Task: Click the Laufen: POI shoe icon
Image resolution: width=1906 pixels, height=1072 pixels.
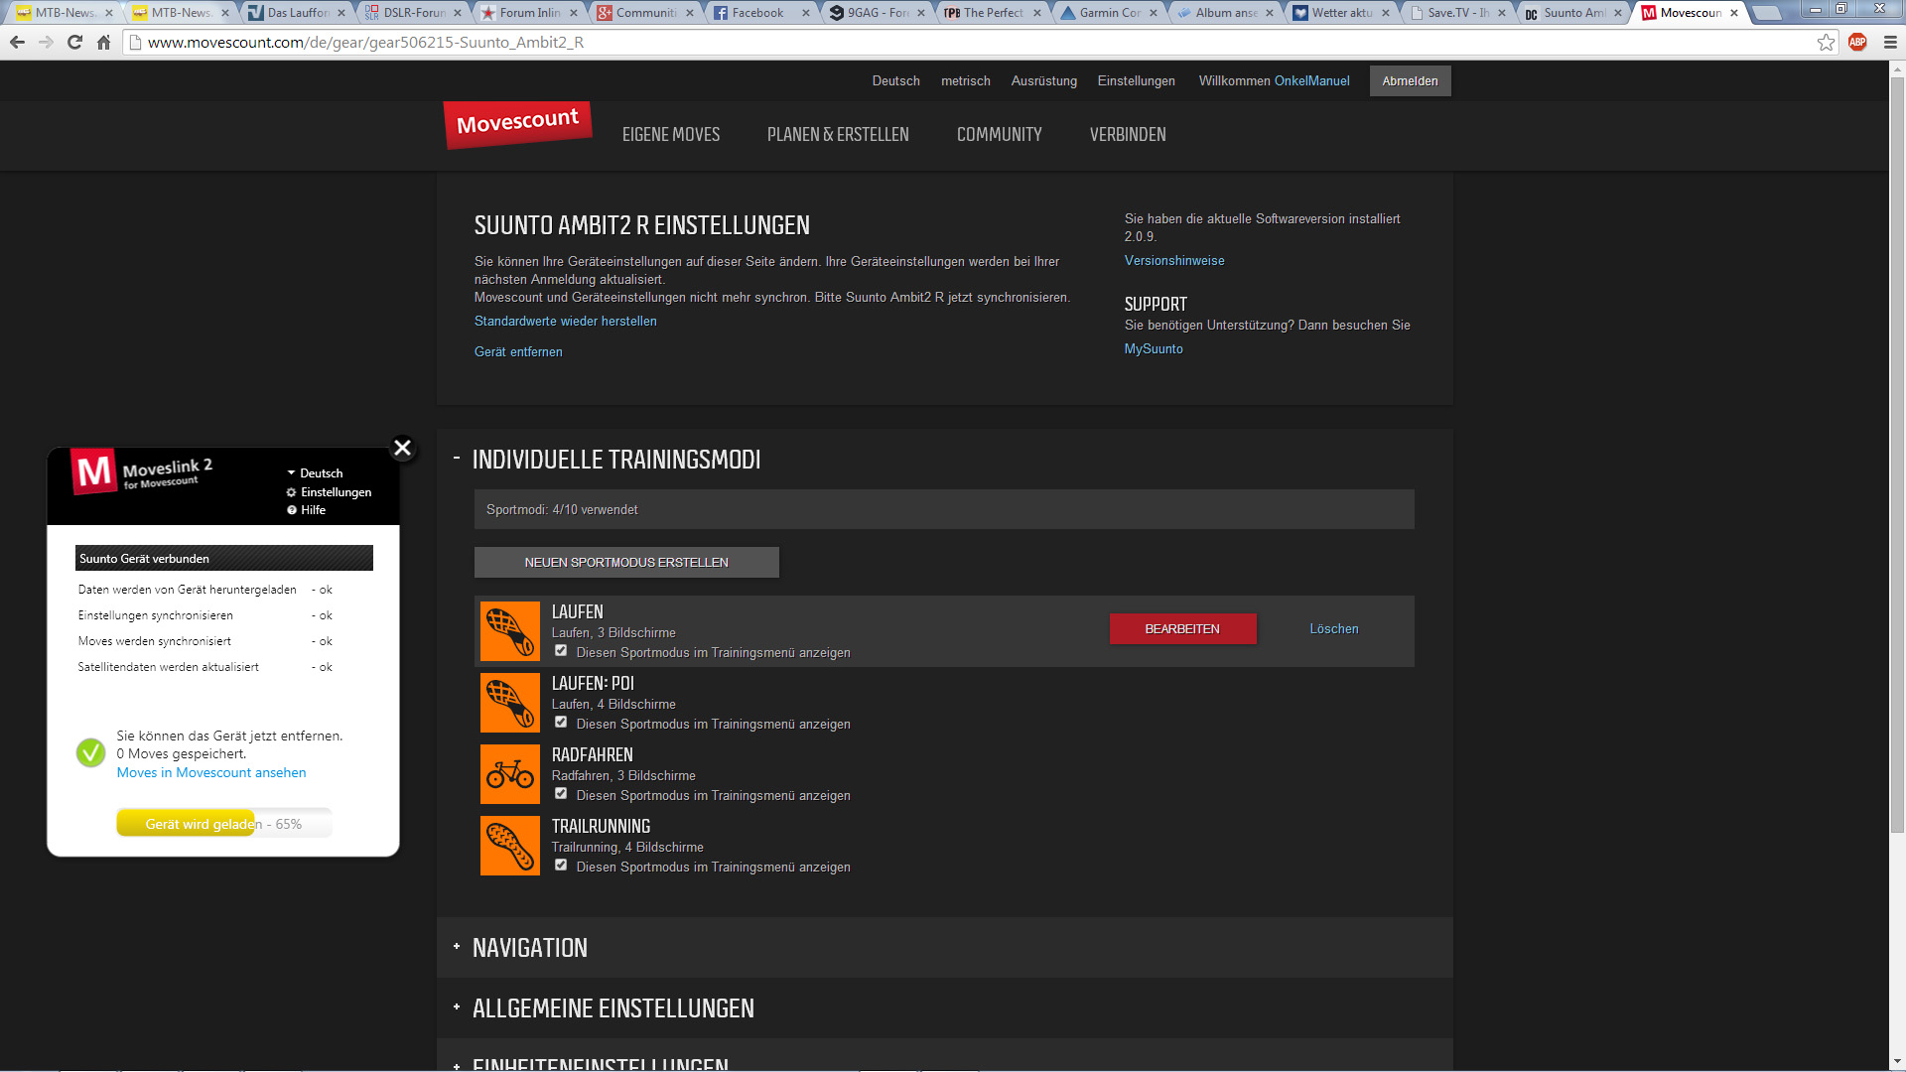Action: coord(509,703)
